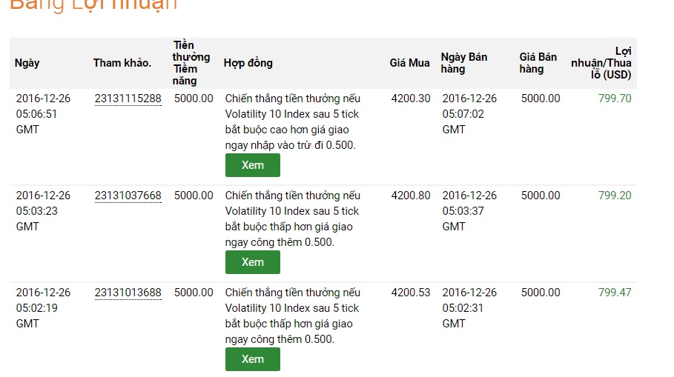Click the Ngày Bán hàng column header
Viewport: 674px width, 377px height.
464,63
